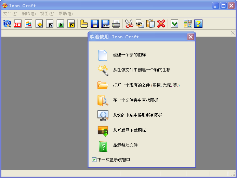The width and height of the screenshot is (237, 178).
Task: Click the ICQ icon search toolbar button
Action: [x=7, y=24]
